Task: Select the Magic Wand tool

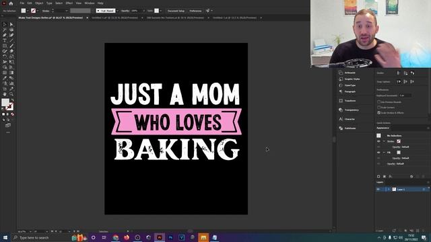Action: [x=5, y=30]
